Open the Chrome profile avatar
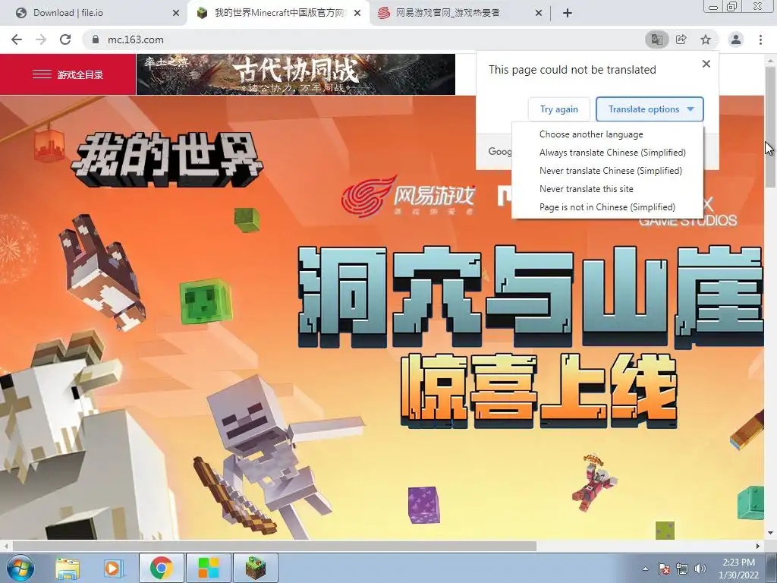 coord(736,39)
